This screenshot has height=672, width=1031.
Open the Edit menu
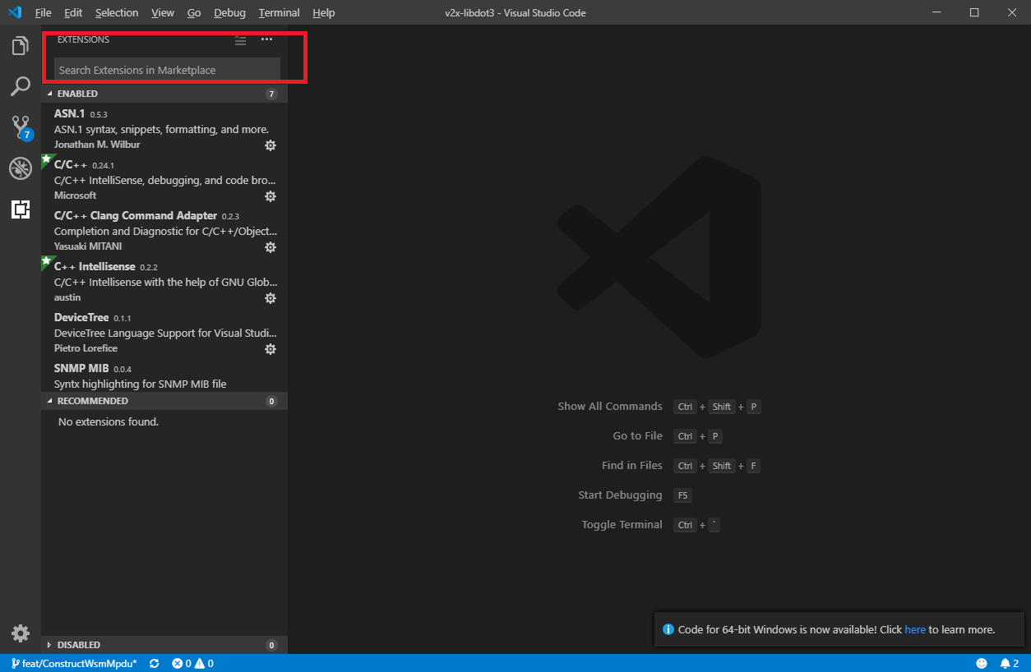coord(73,12)
